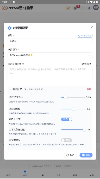
Task: Turn off the 开启上下文 switch
Action: (67, 119)
